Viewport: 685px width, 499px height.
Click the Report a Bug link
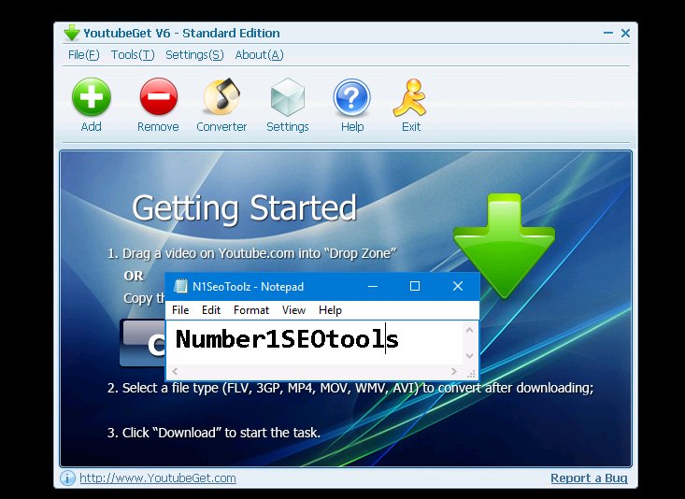point(589,478)
